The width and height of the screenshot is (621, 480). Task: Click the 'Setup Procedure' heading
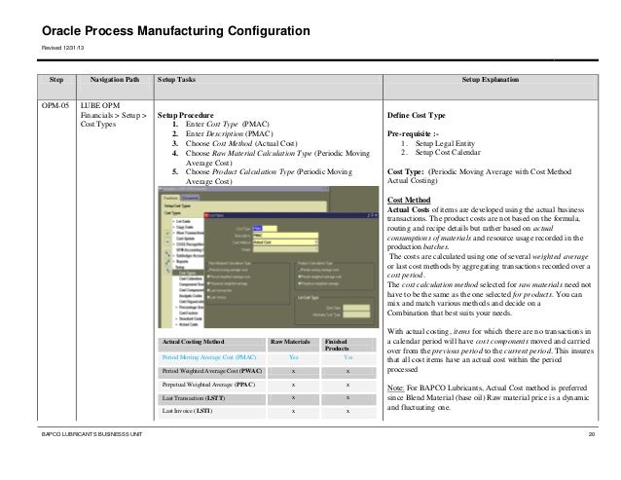click(x=185, y=115)
